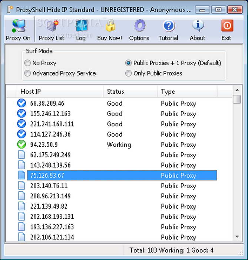
Task: Click the application icon in title bar
Action: click(x=10, y=10)
